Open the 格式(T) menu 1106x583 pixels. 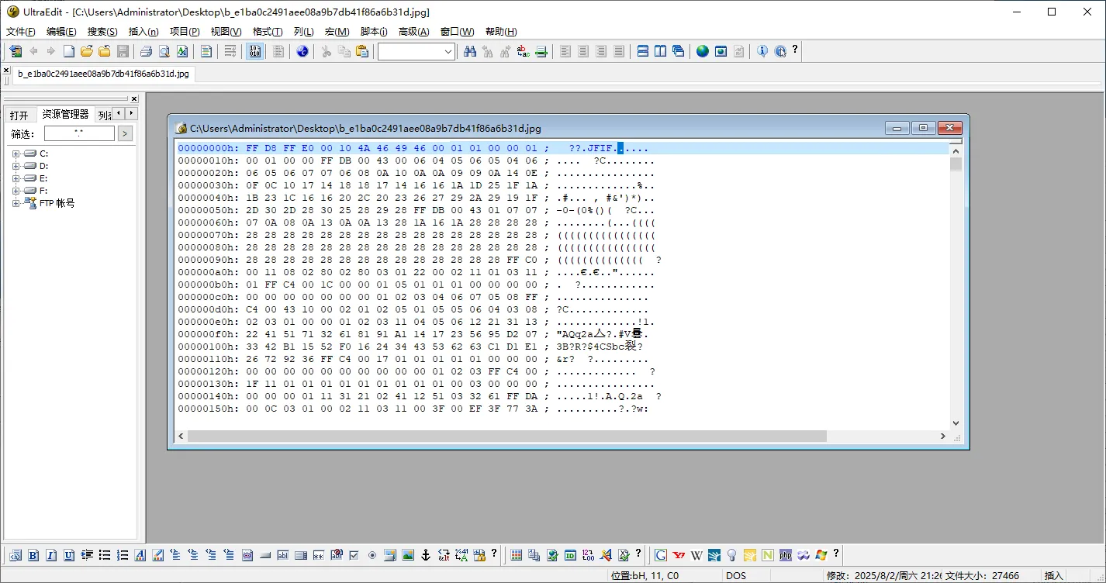268,32
